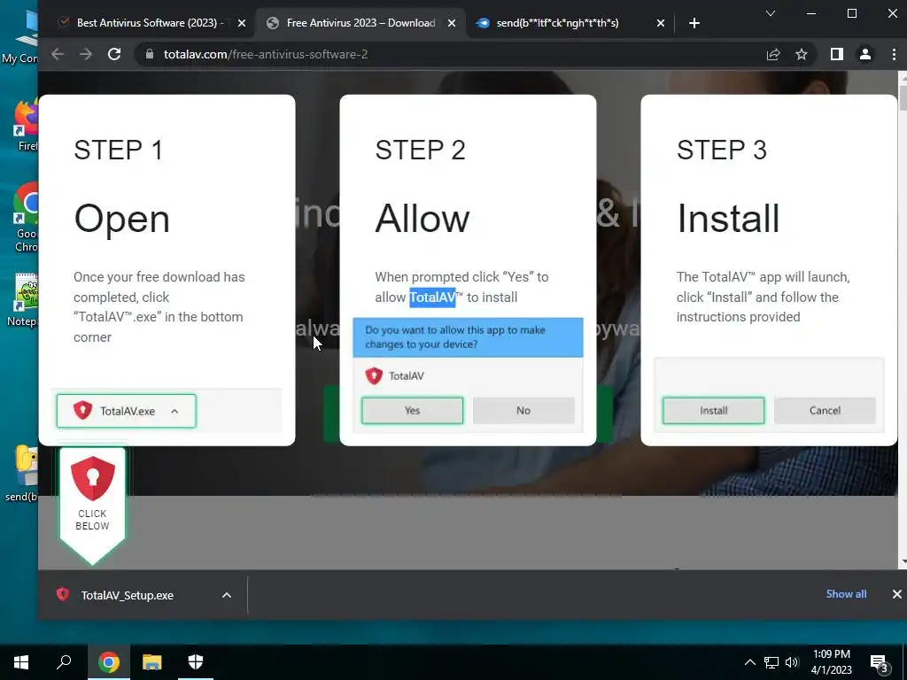Select the Google Chrome desktop shortcut
907x680 pixels.
click(26, 218)
